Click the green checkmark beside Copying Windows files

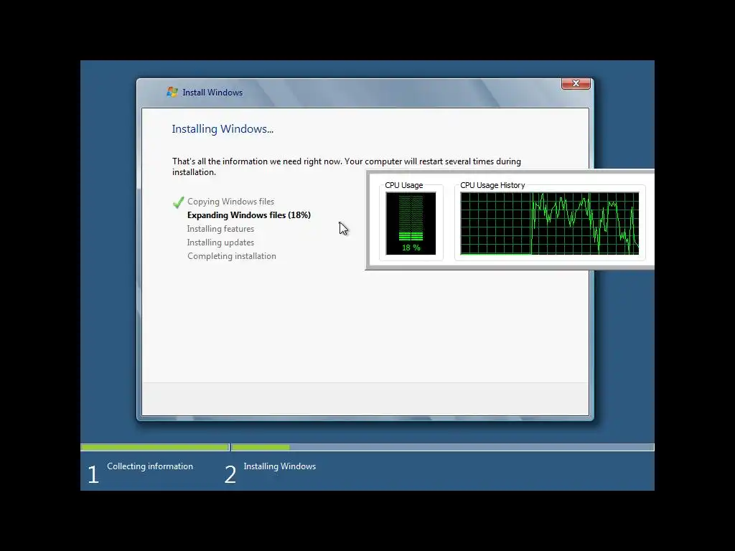pyautogui.click(x=178, y=202)
